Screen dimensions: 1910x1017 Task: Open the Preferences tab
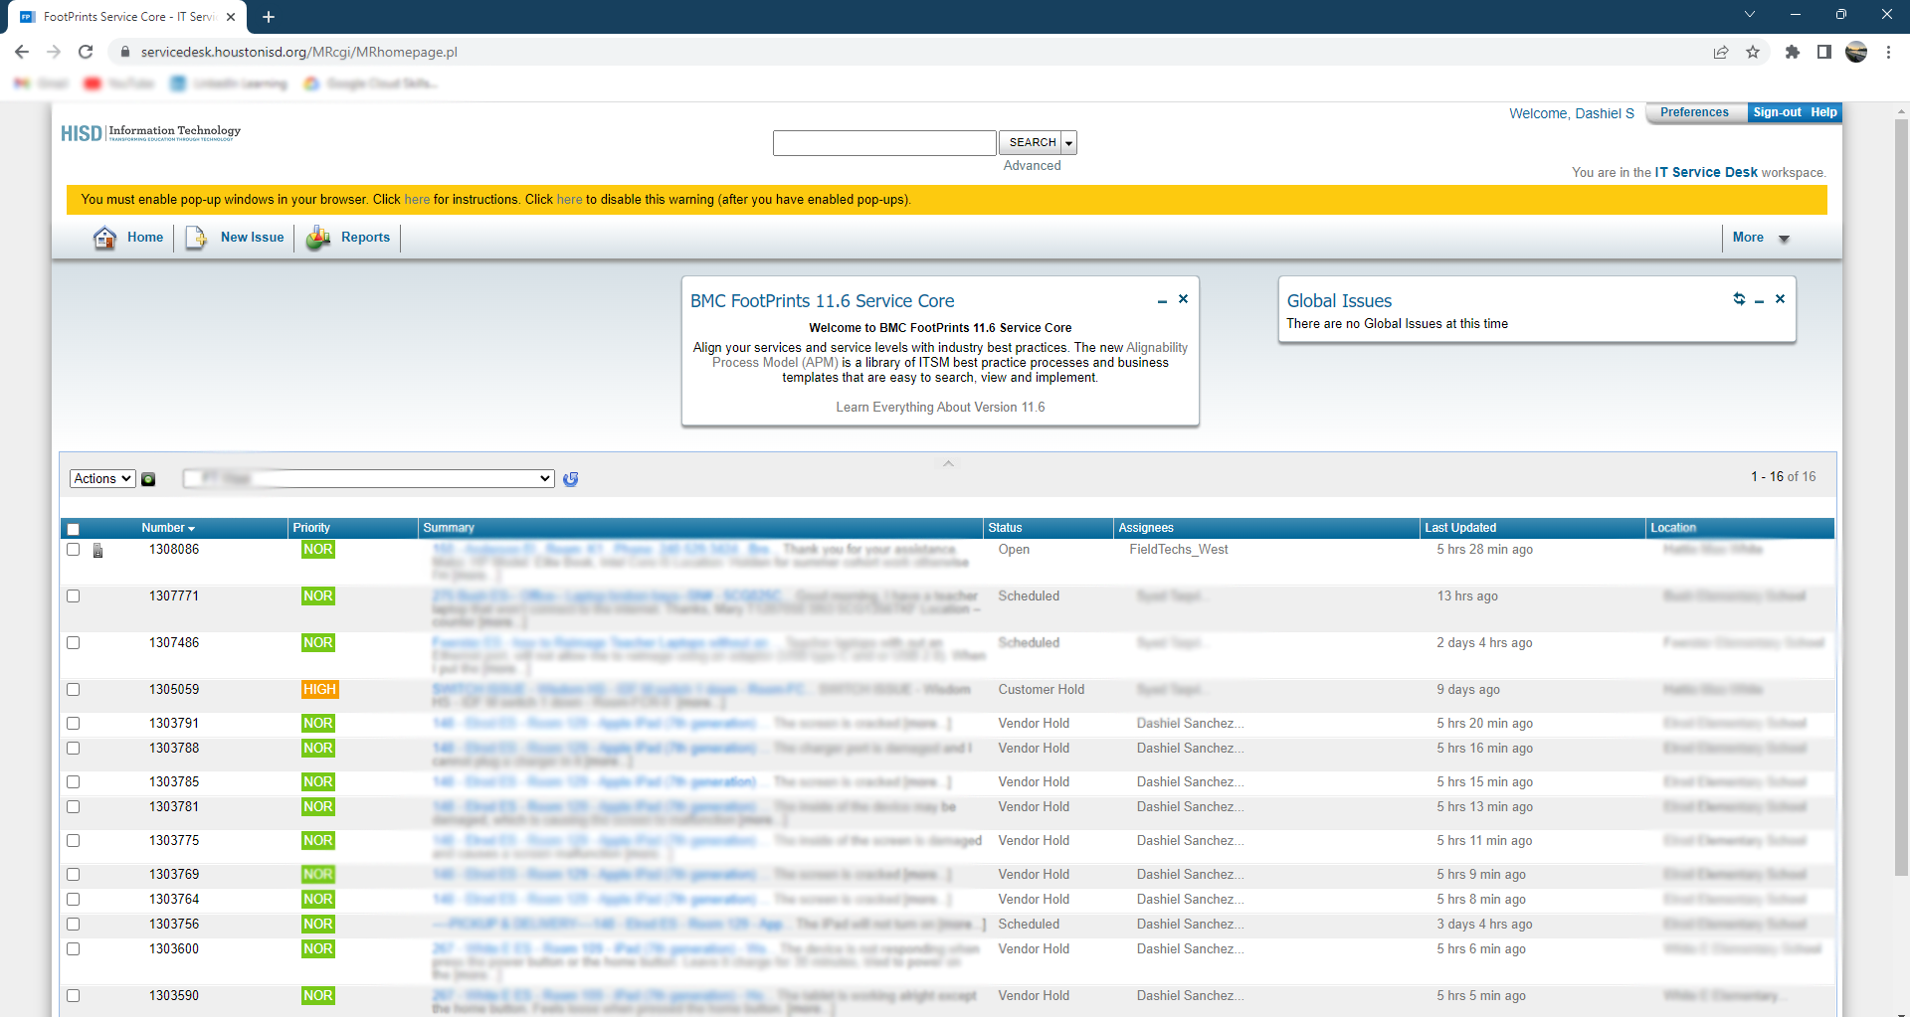click(x=1694, y=112)
